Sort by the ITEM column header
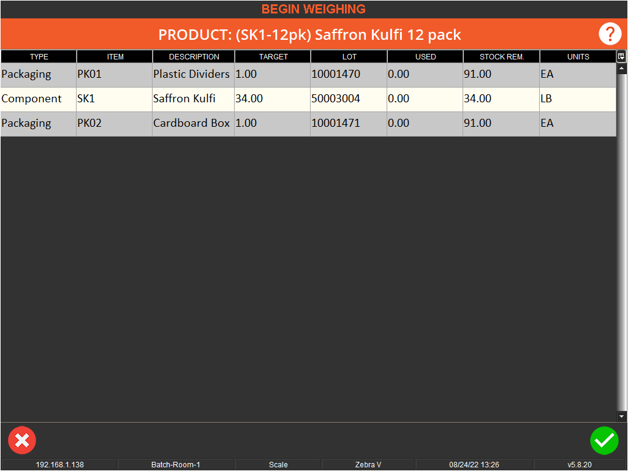 coord(115,56)
